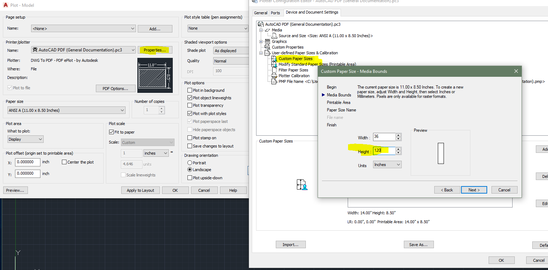The width and height of the screenshot is (548, 270).
Task: Switch to the Ports tab
Action: click(276, 12)
